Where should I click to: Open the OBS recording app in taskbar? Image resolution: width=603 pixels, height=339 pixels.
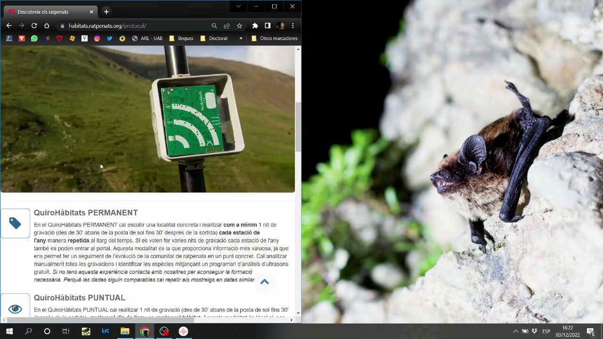click(164, 331)
